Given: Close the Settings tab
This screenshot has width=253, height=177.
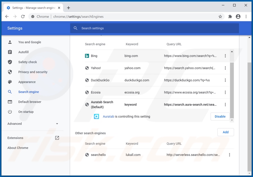Looking at the screenshot, I should click(59, 8).
